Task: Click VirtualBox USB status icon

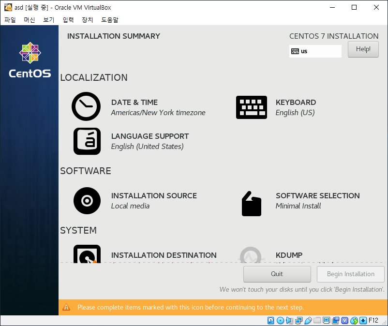Action: [308, 321]
